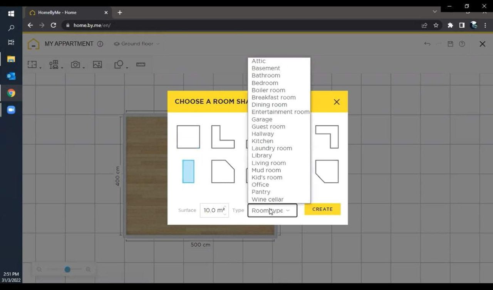Choose Kitchen from the room type list
This screenshot has width=493, height=290.
pos(262,141)
